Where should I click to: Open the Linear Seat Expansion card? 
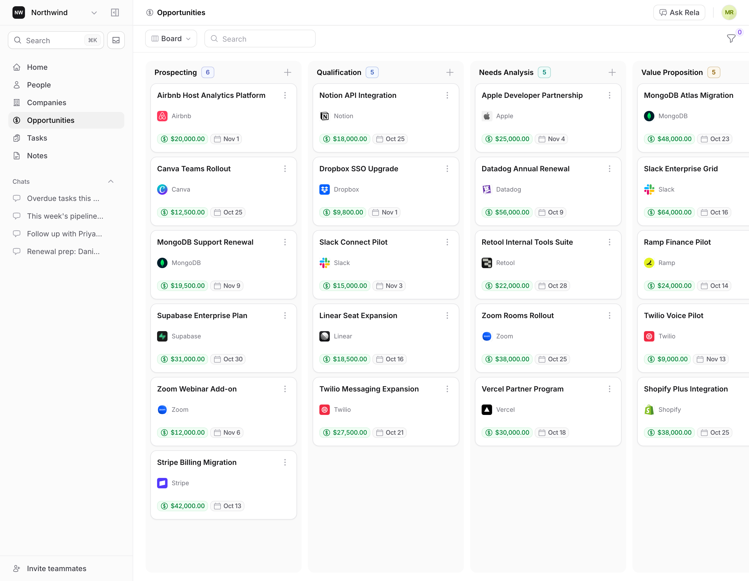click(385, 338)
